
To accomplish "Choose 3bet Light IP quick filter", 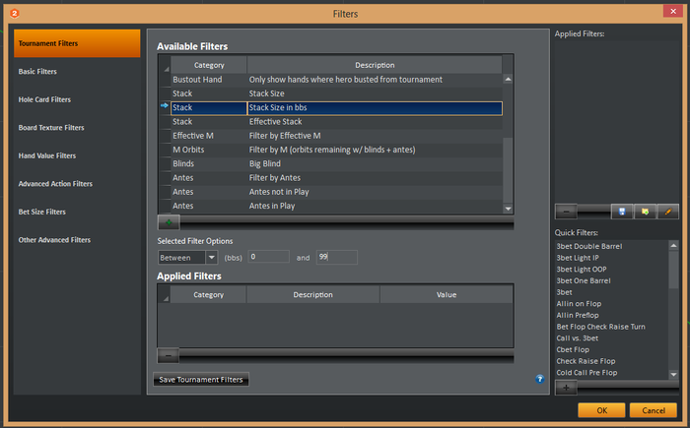I will [x=578, y=258].
